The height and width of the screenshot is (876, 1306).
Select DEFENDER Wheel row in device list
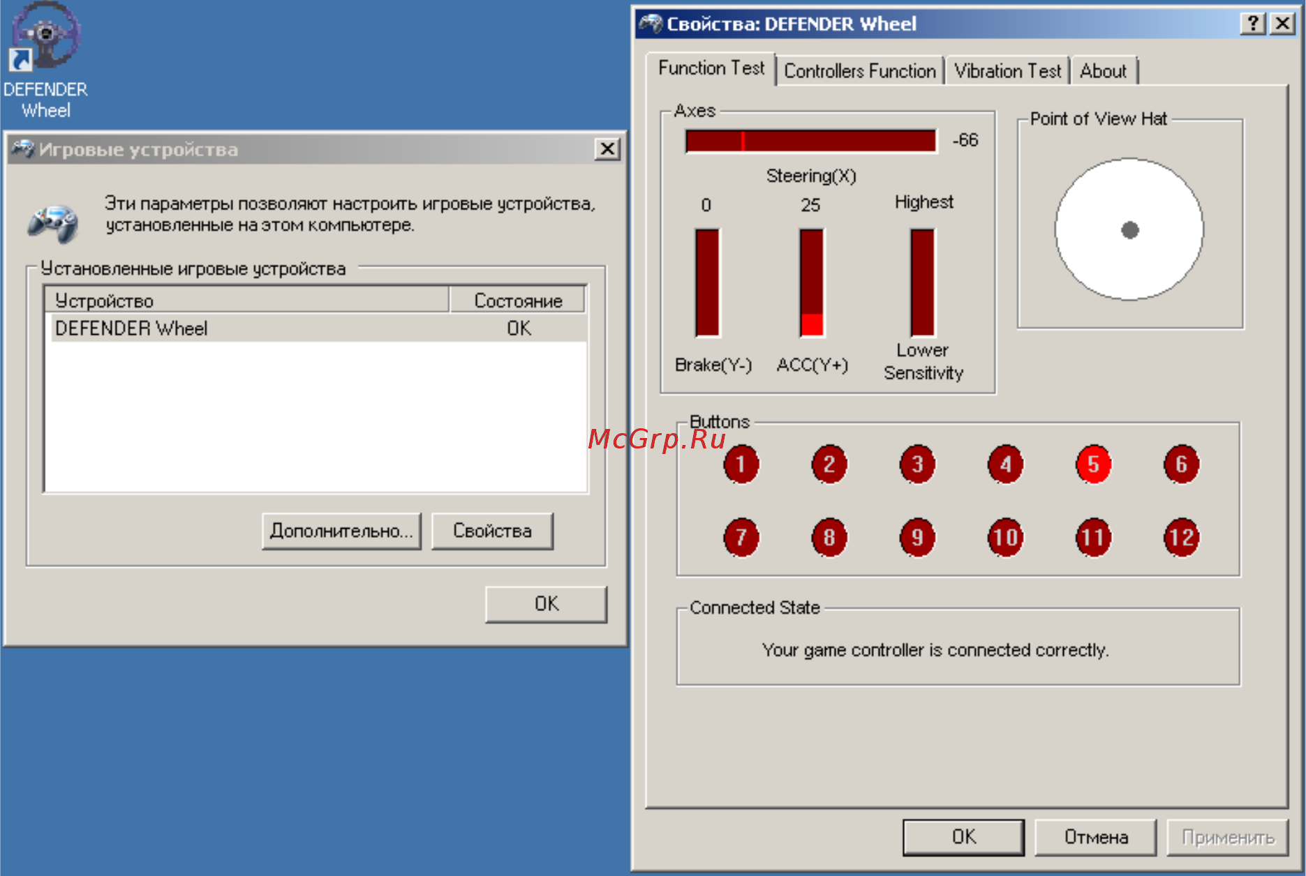click(x=318, y=328)
